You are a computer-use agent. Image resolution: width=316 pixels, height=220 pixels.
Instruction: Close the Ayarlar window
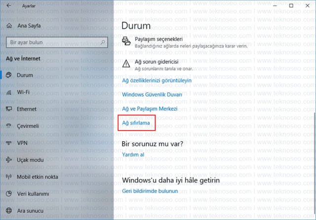(308, 5)
